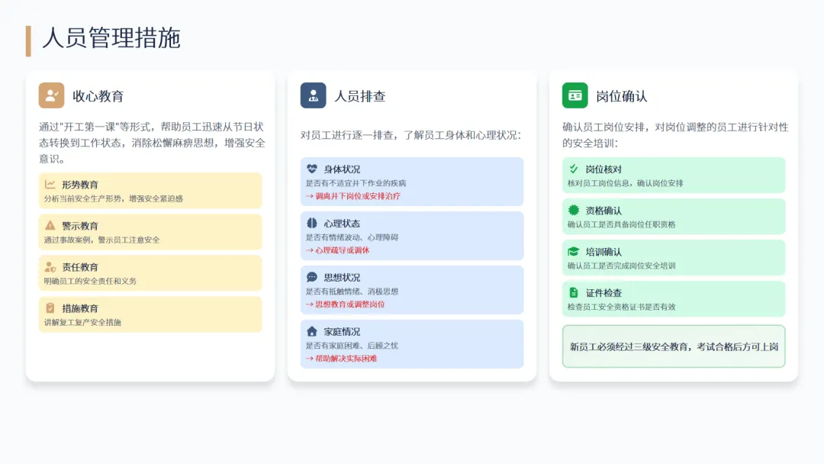This screenshot has width=824, height=464.
Task: Click the 收心教育 card header icon
Action: [x=51, y=95]
